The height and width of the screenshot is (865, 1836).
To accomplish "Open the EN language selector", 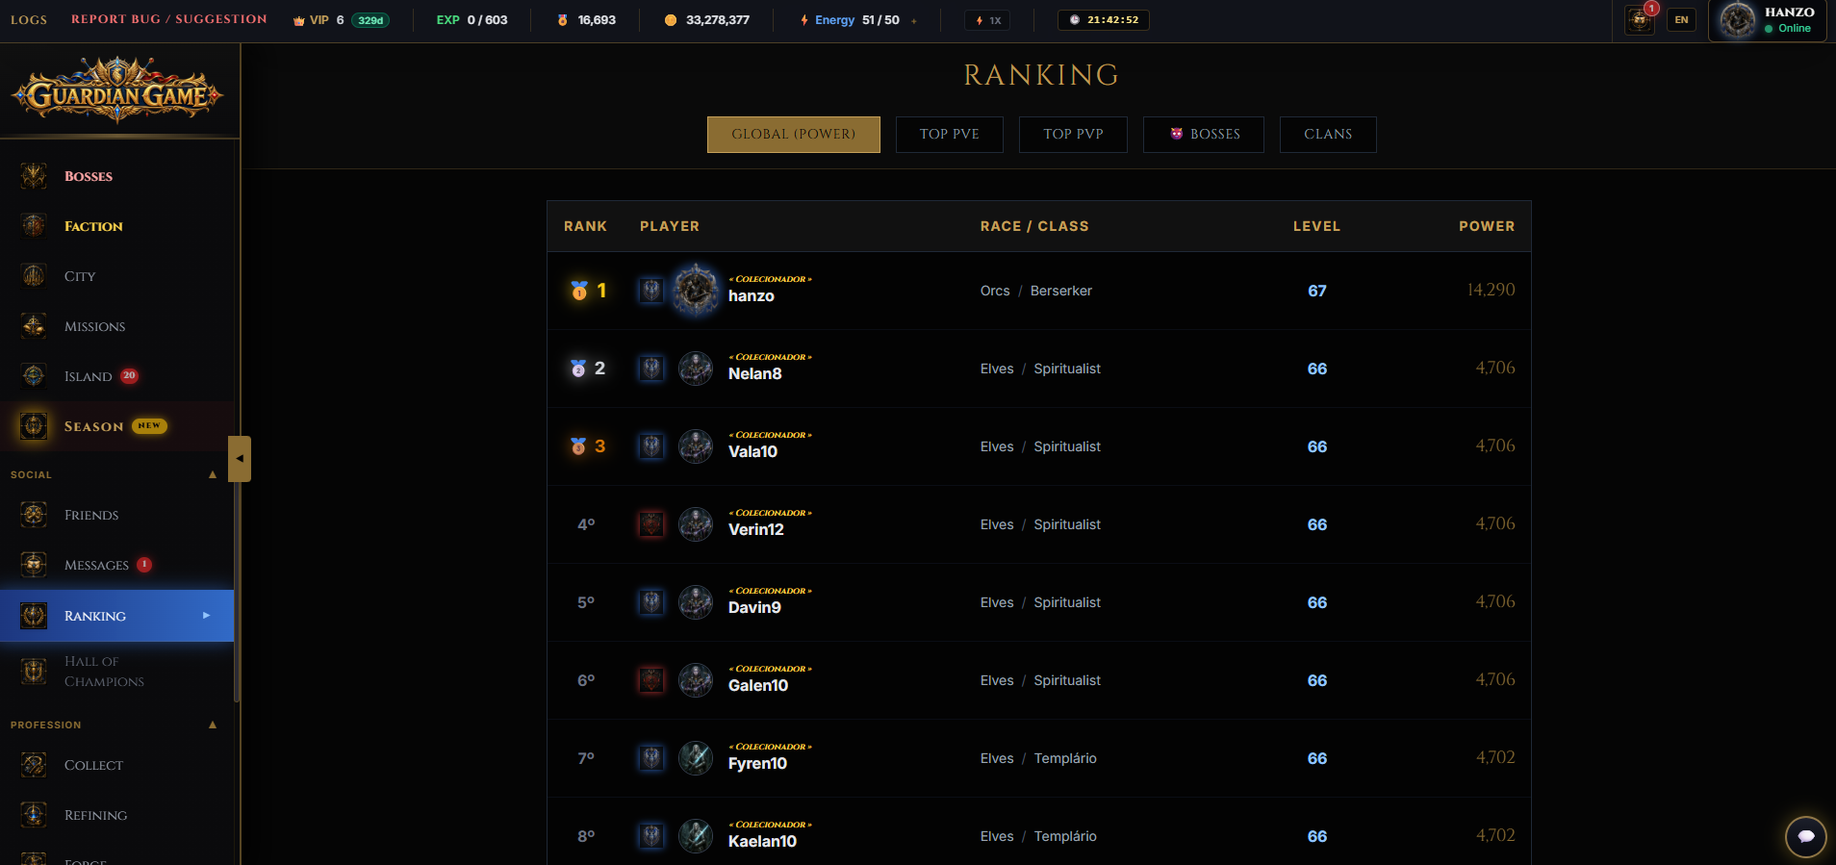I will (x=1681, y=19).
